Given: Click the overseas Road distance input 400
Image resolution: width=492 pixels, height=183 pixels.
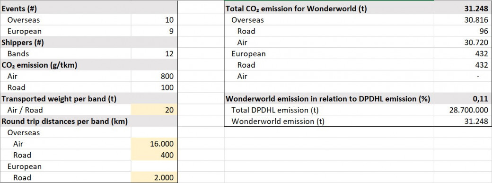Looking at the screenshot, I should (154, 155).
